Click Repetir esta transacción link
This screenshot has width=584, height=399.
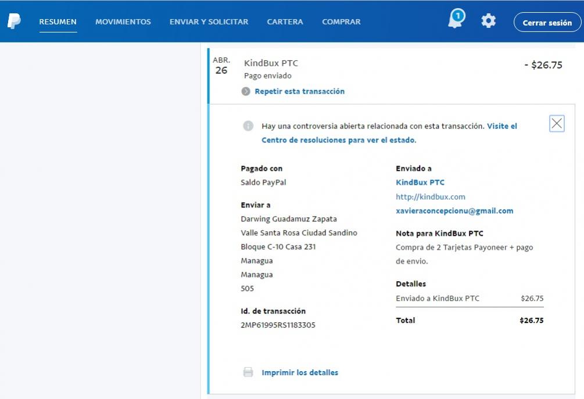click(x=299, y=91)
